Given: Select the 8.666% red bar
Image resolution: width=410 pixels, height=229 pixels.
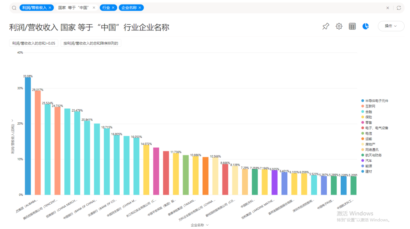Looking at the screenshot, I should tap(225, 179).
